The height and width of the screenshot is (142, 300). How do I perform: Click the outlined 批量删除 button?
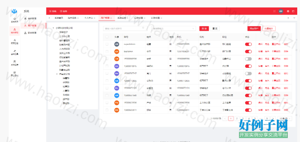(x=269, y=29)
